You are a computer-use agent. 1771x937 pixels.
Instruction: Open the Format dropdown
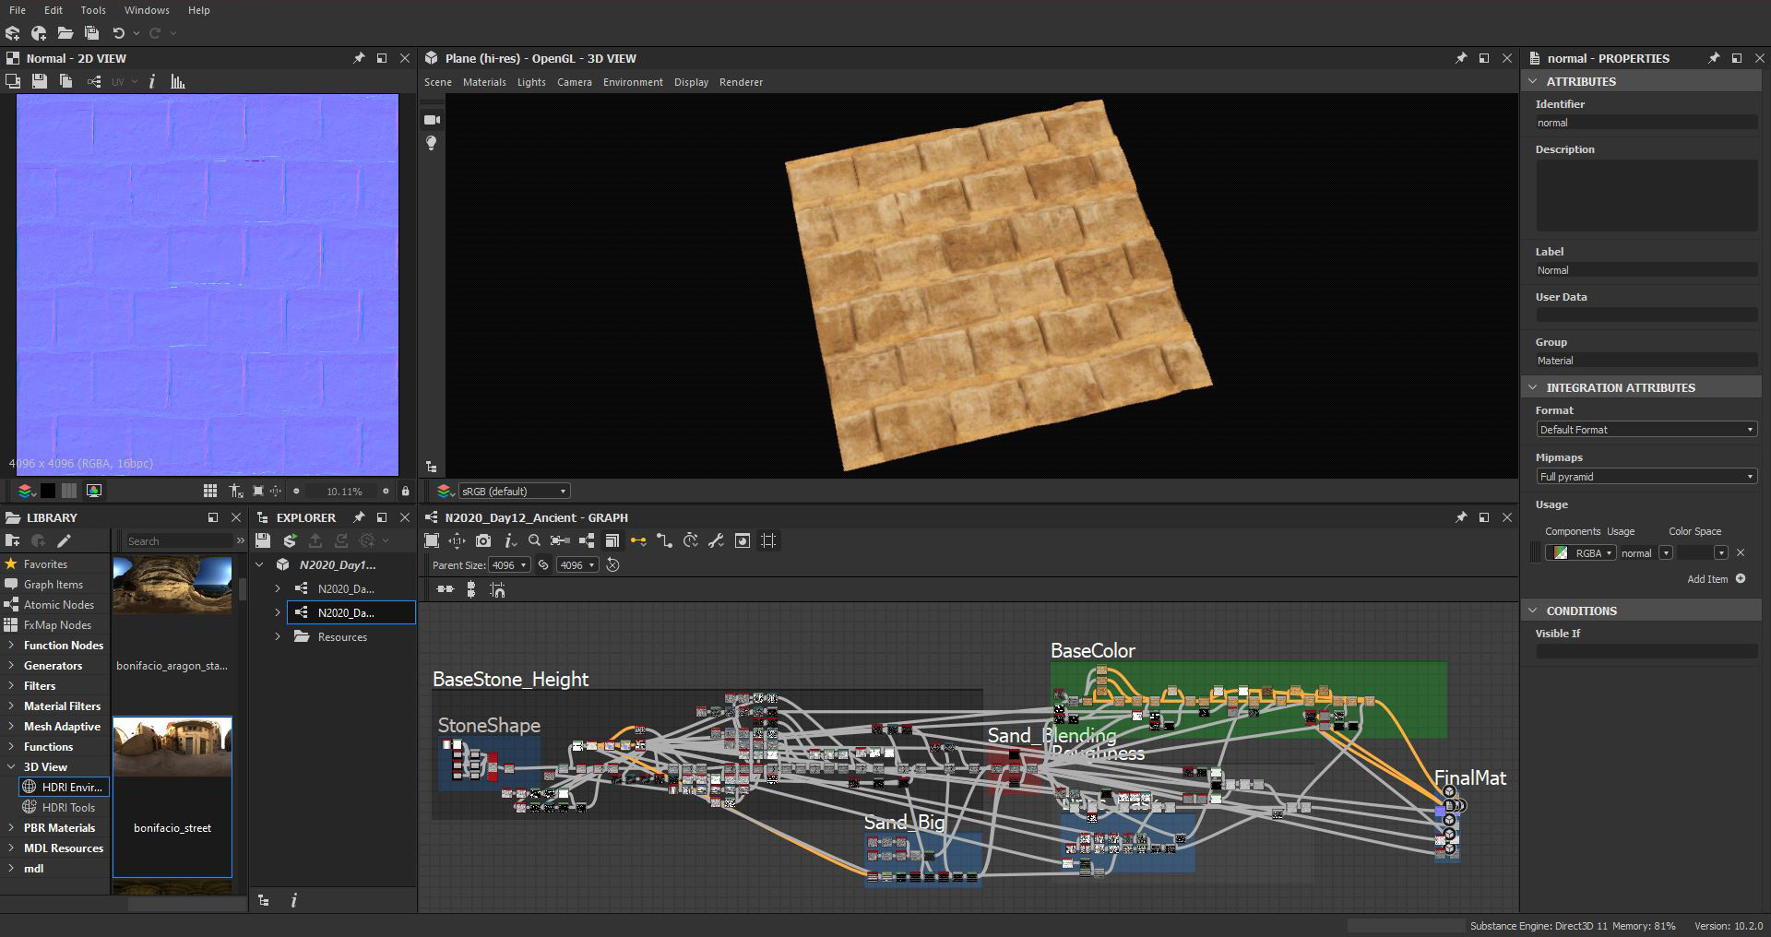[1646, 430]
